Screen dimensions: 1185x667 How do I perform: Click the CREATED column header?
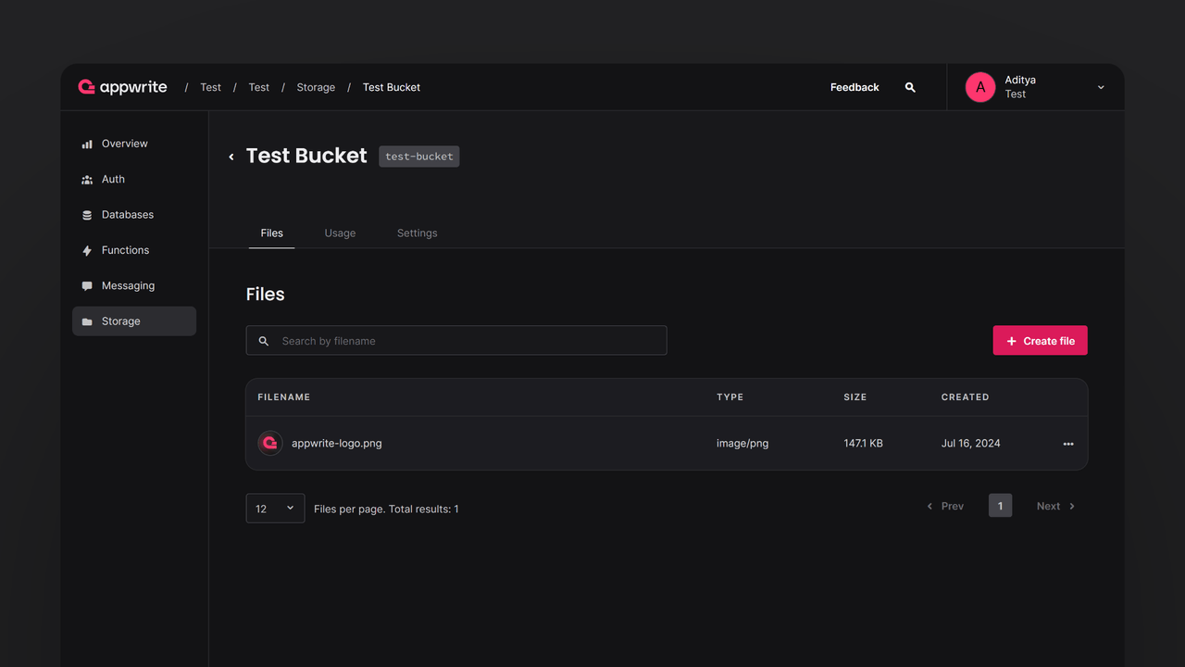click(966, 397)
